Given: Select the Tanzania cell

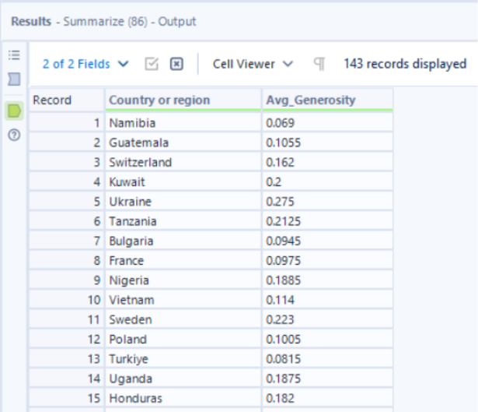Looking at the screenshot, I should 183,221.
